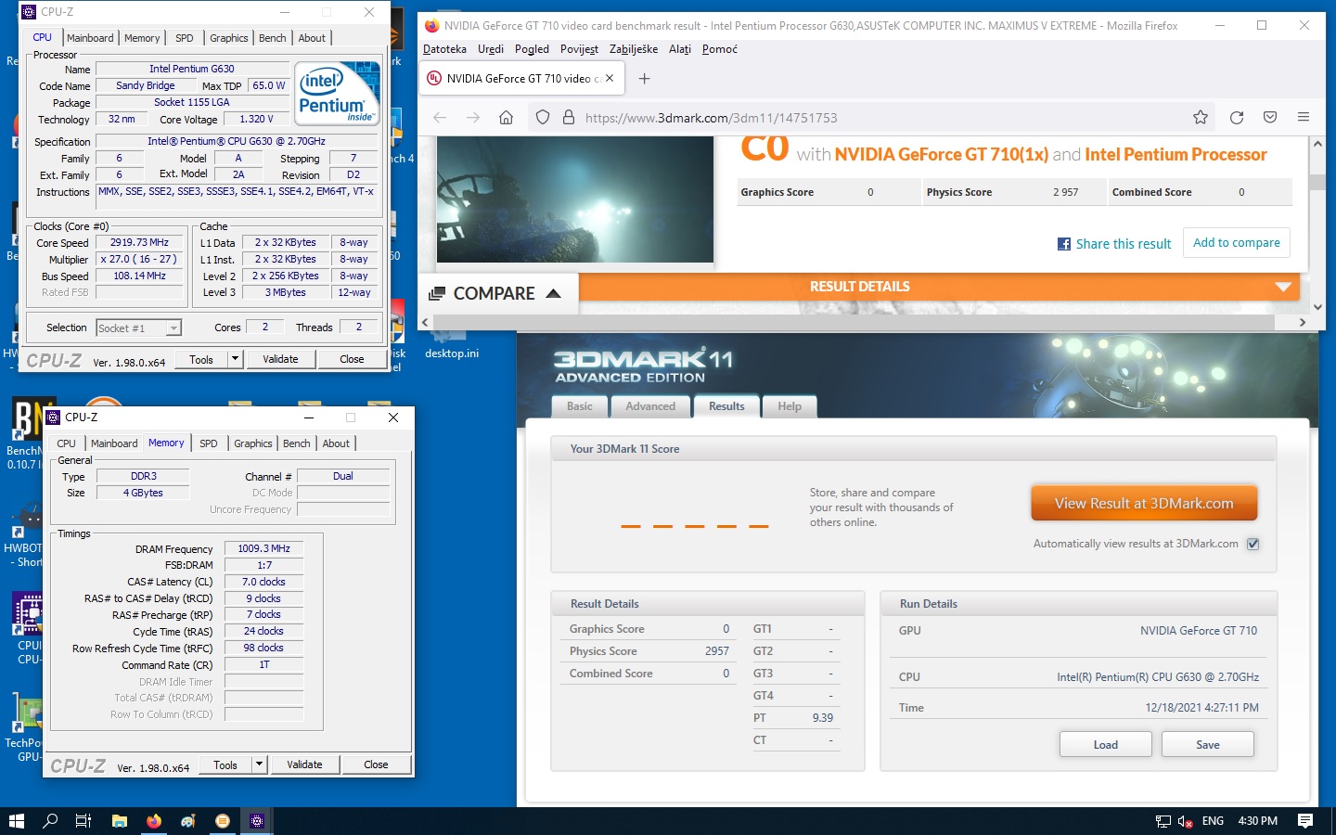
Task: Click the Share this result link
Action: click(1124, 244)
